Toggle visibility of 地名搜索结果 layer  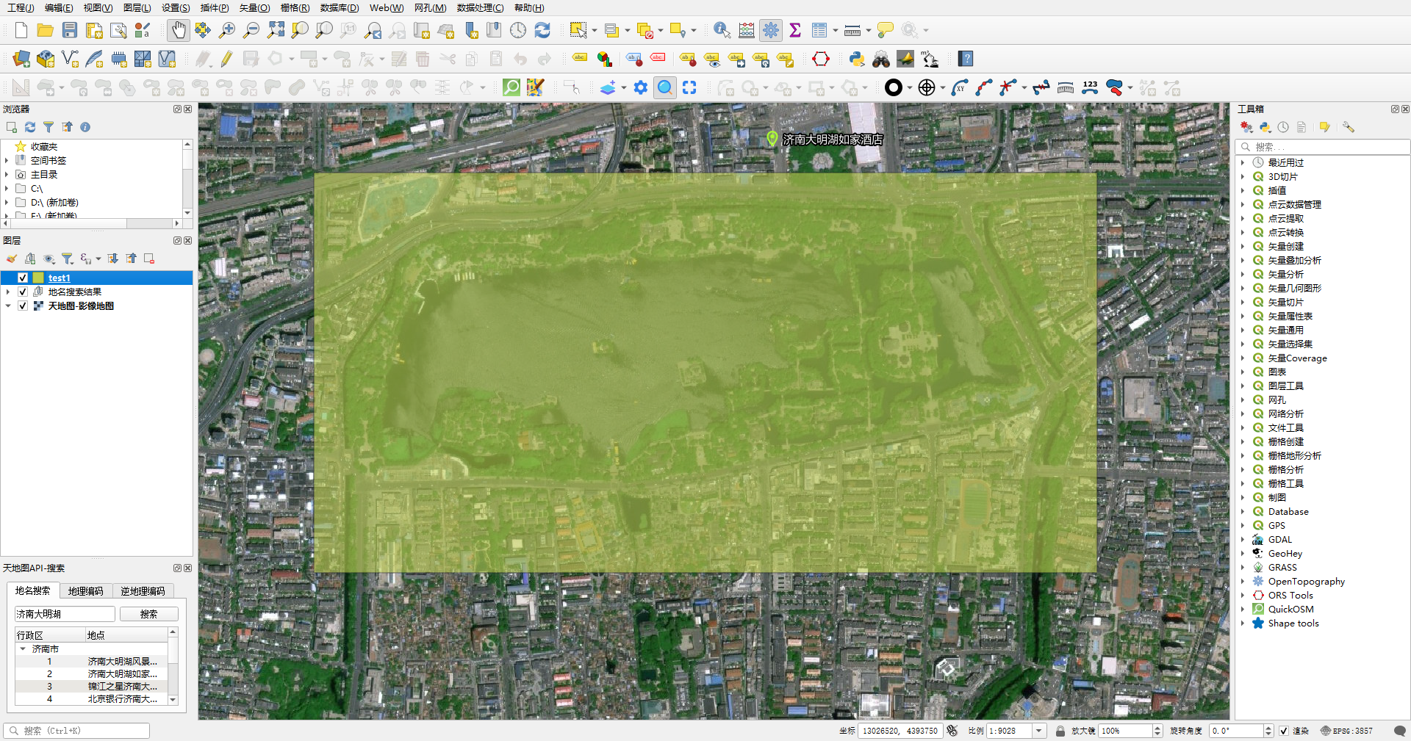pyautogui.click(x=23, y=292)
